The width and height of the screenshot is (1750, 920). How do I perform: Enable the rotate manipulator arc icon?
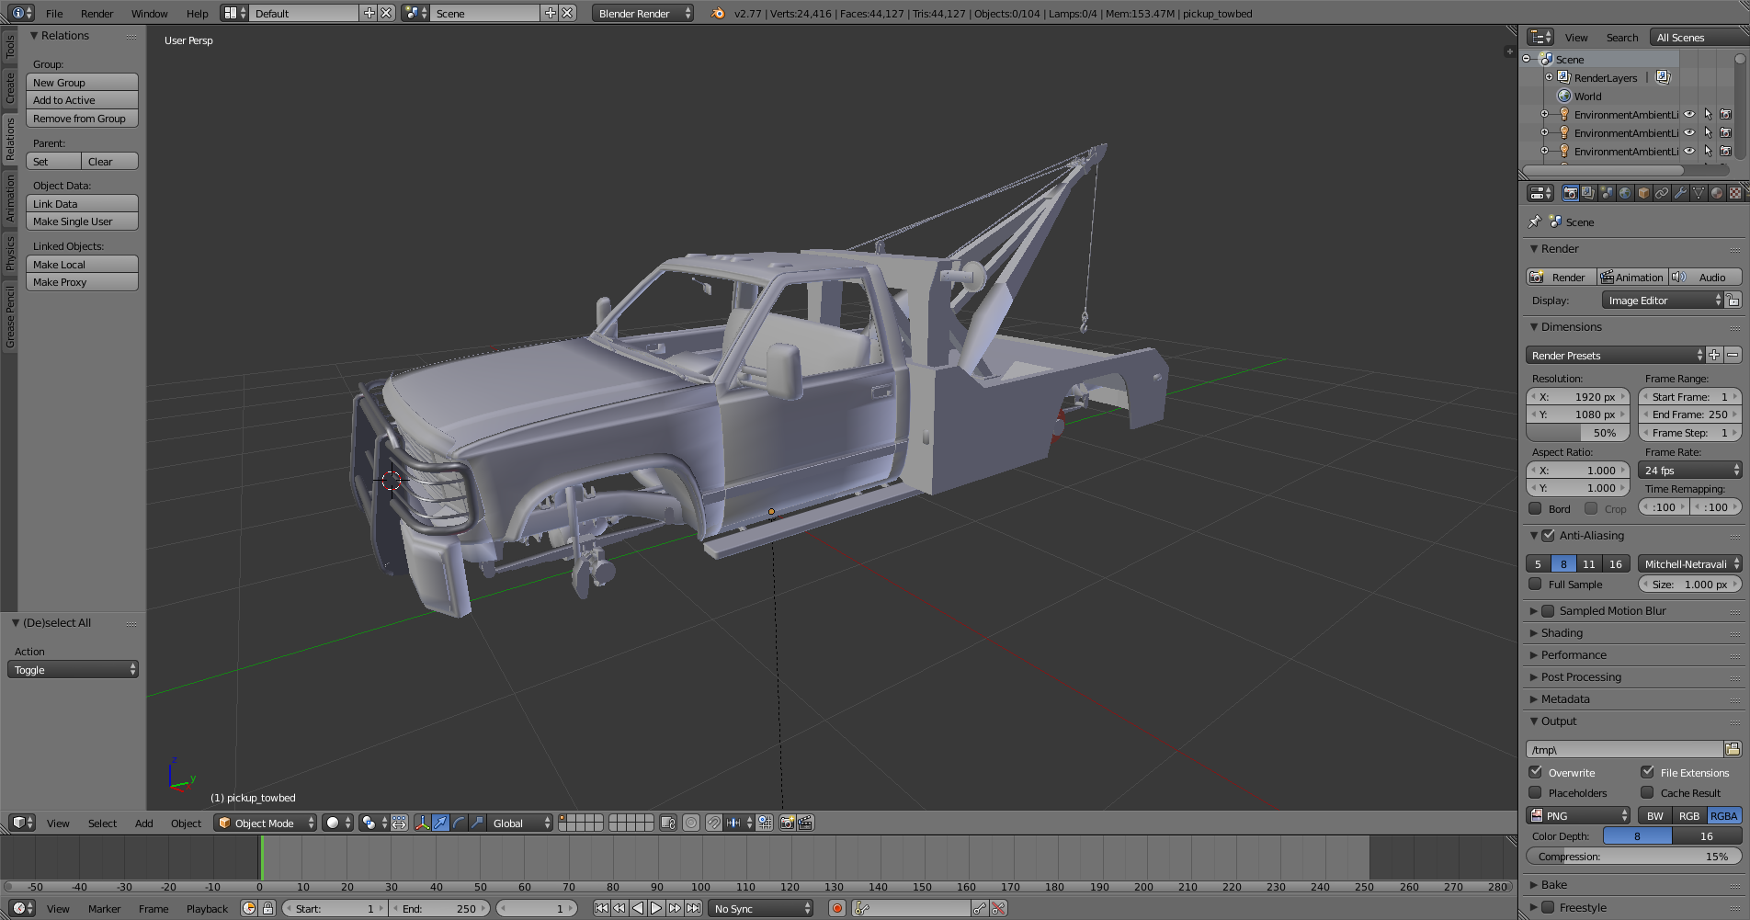tap(459, 823)
